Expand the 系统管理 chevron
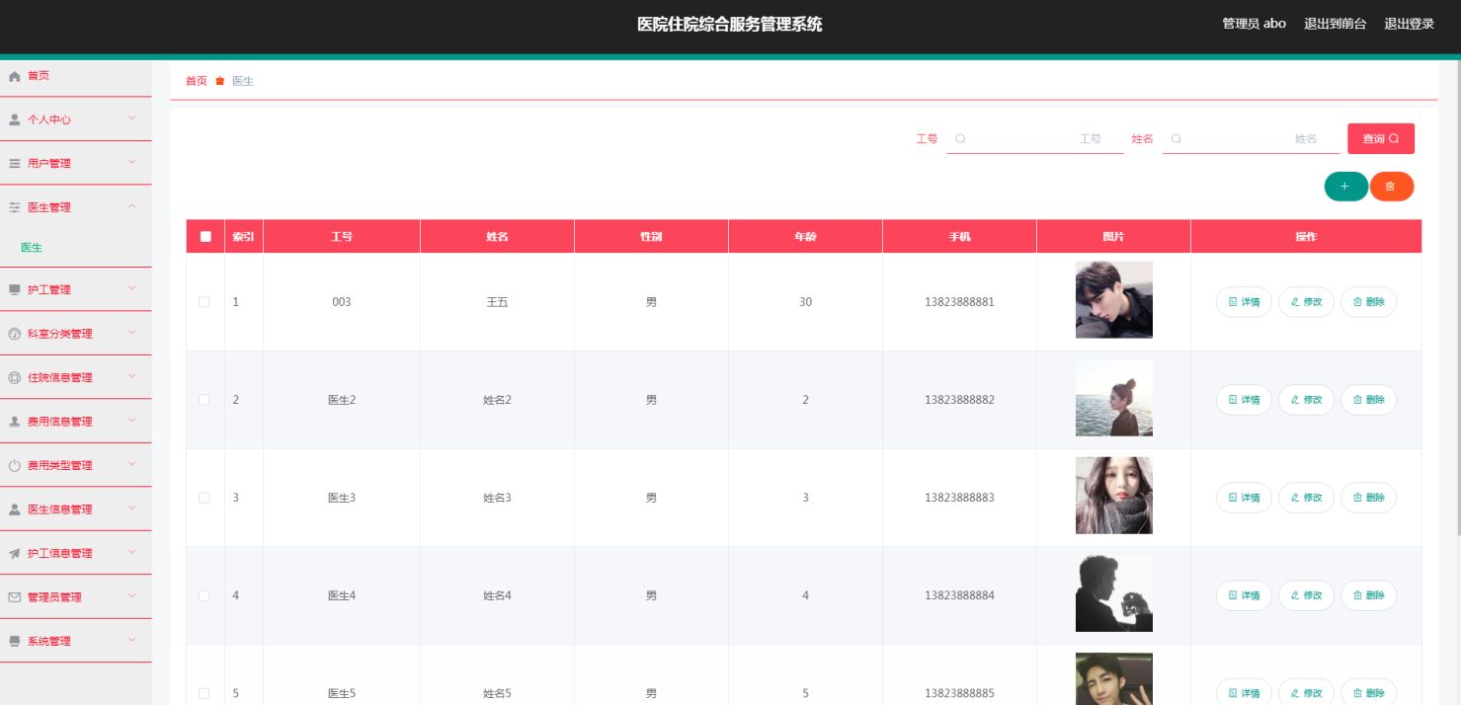 (x=132, y=640)
